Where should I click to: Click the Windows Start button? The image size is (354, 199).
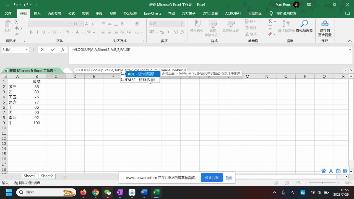(x=9, y=192)
